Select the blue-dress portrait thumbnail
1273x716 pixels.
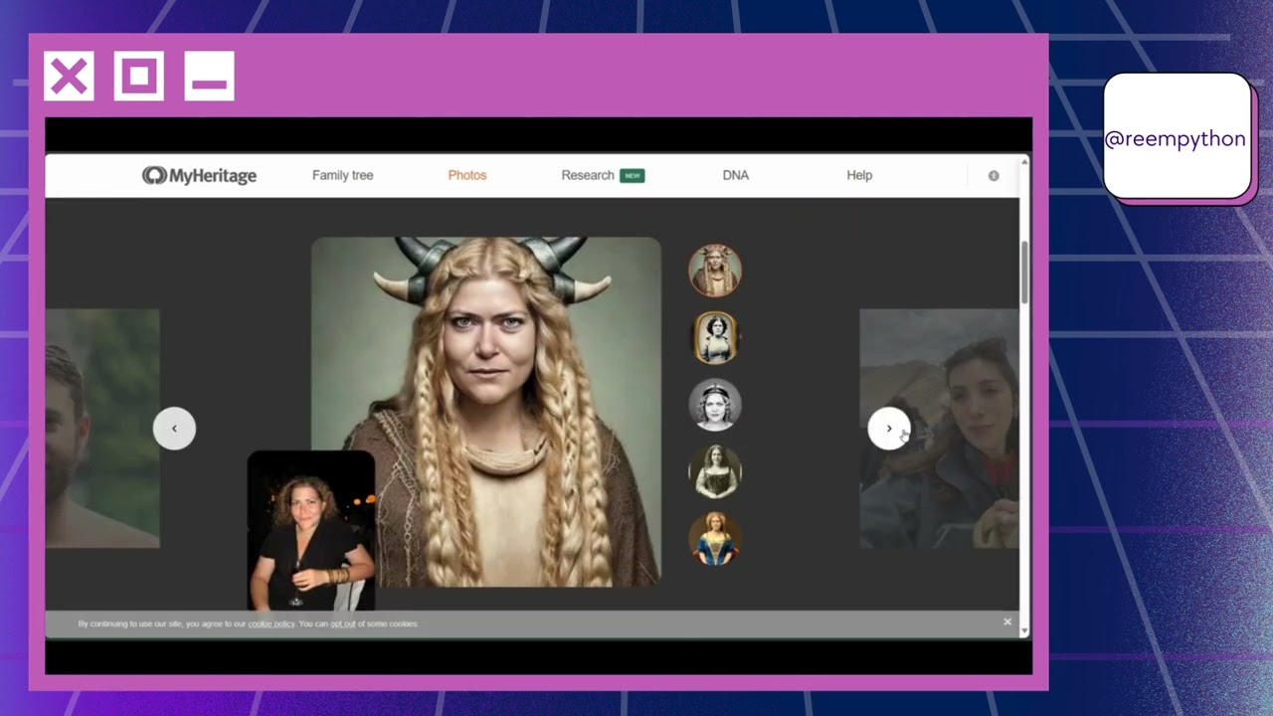pos(715,538)
